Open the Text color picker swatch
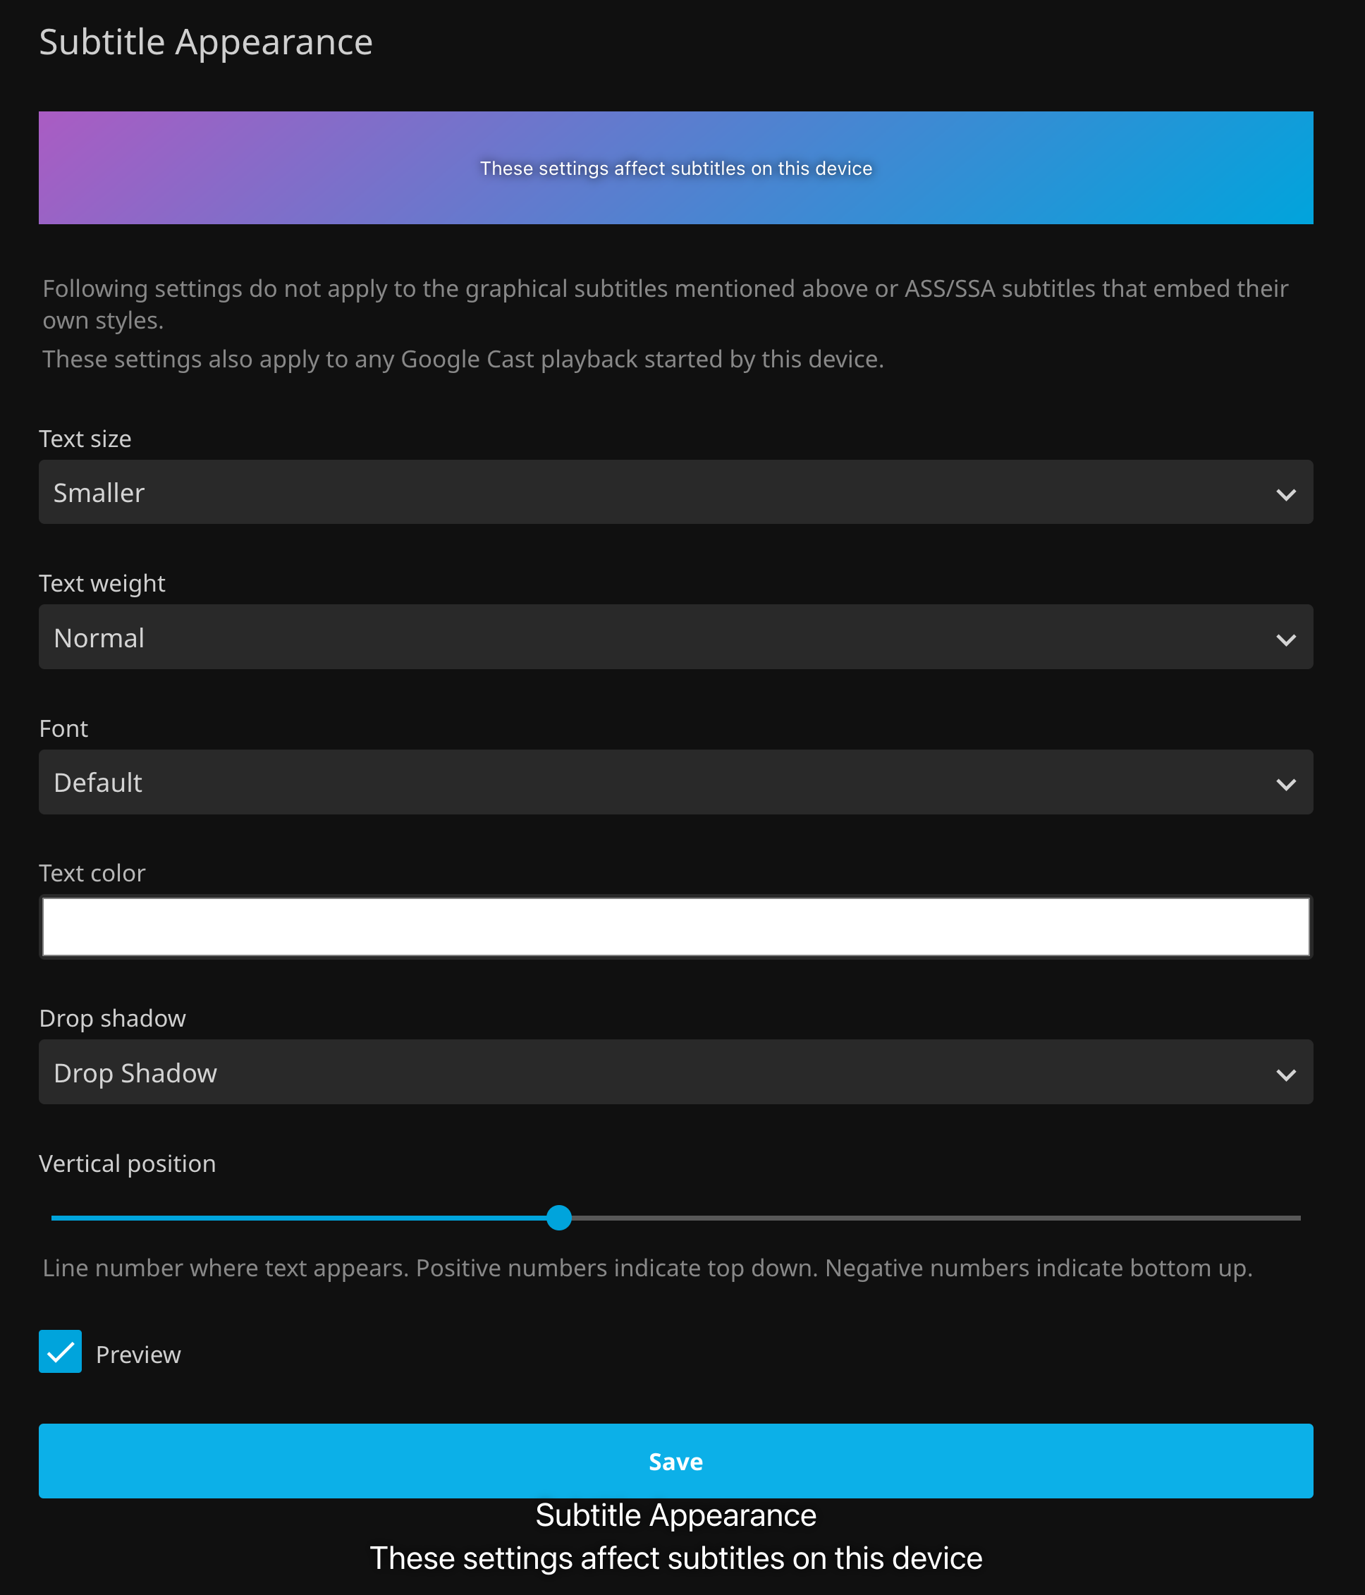Image resolution: width=1365 pixels, height=1595 pixels. coord(675,927)
